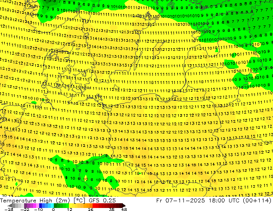
Task: Click the "12" legend scale label
Action: pyautogui.click(x=70, y=209)
